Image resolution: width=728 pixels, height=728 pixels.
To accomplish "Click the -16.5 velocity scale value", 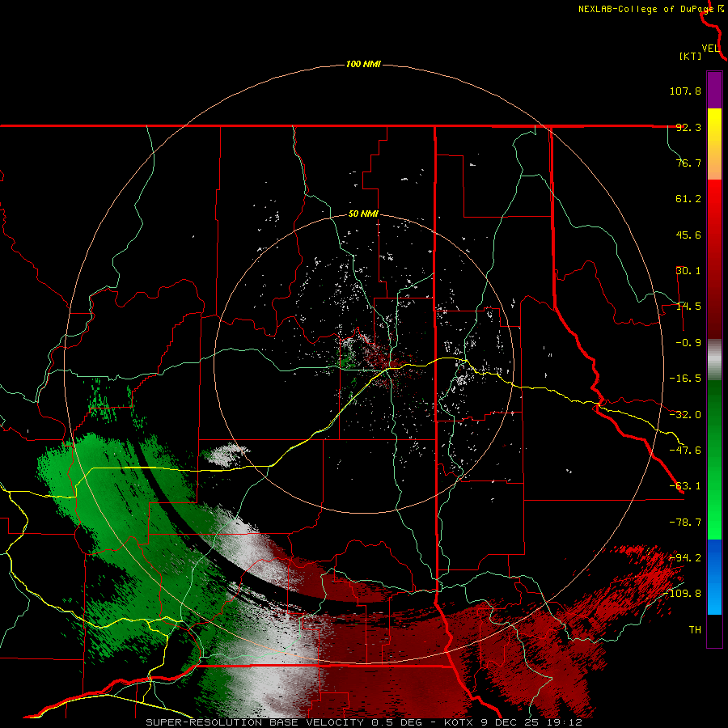I will [x=685, y=379].
